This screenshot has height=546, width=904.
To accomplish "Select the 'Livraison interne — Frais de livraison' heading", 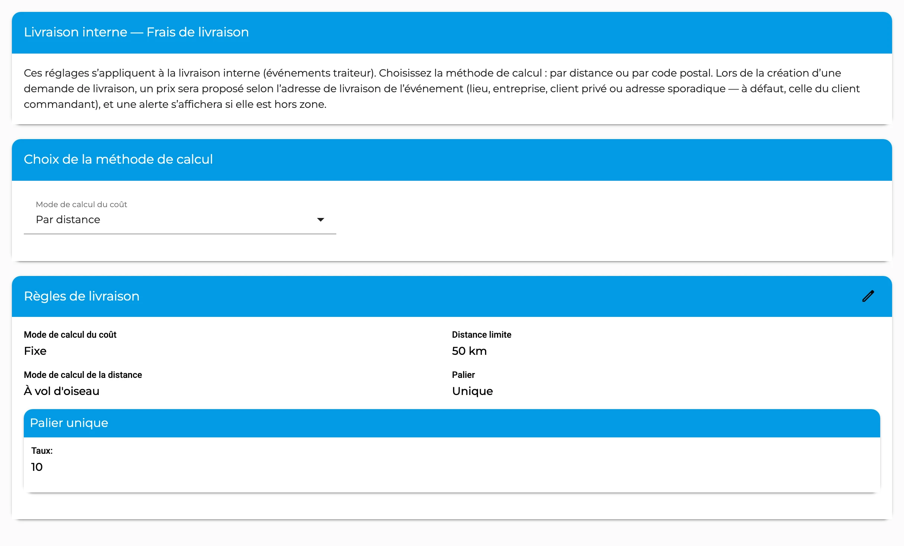I will (x=136, y=32).
